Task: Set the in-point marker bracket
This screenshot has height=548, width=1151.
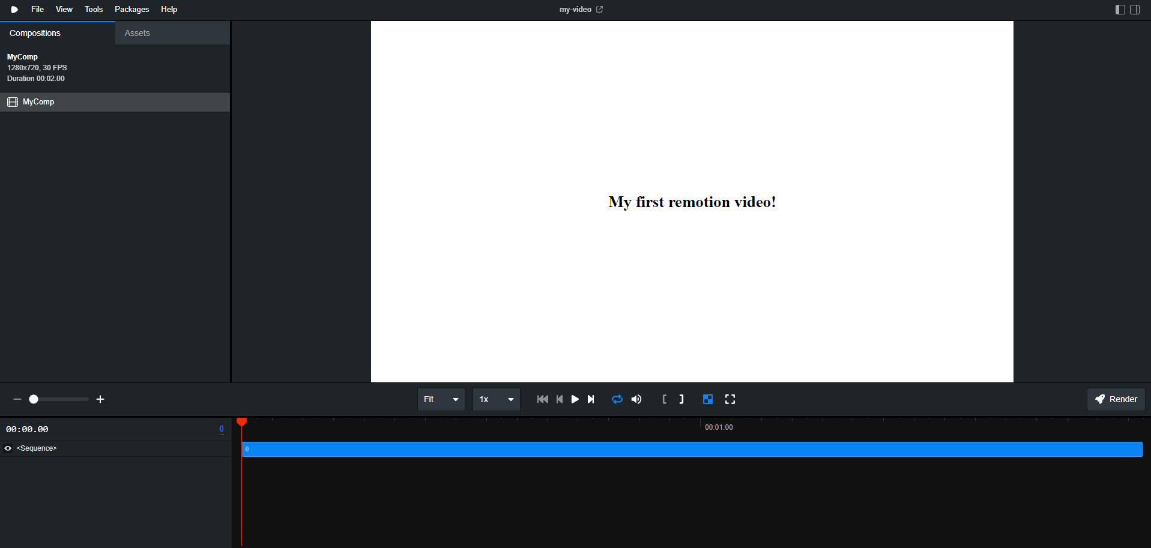Action: pos(664,399)
